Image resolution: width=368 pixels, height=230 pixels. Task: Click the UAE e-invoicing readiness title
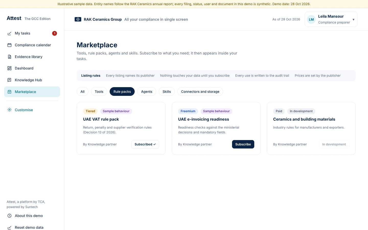[x=203, y=119]
